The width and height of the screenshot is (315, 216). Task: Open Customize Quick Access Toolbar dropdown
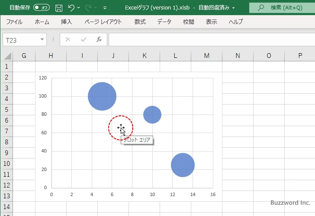pos(105,8)
